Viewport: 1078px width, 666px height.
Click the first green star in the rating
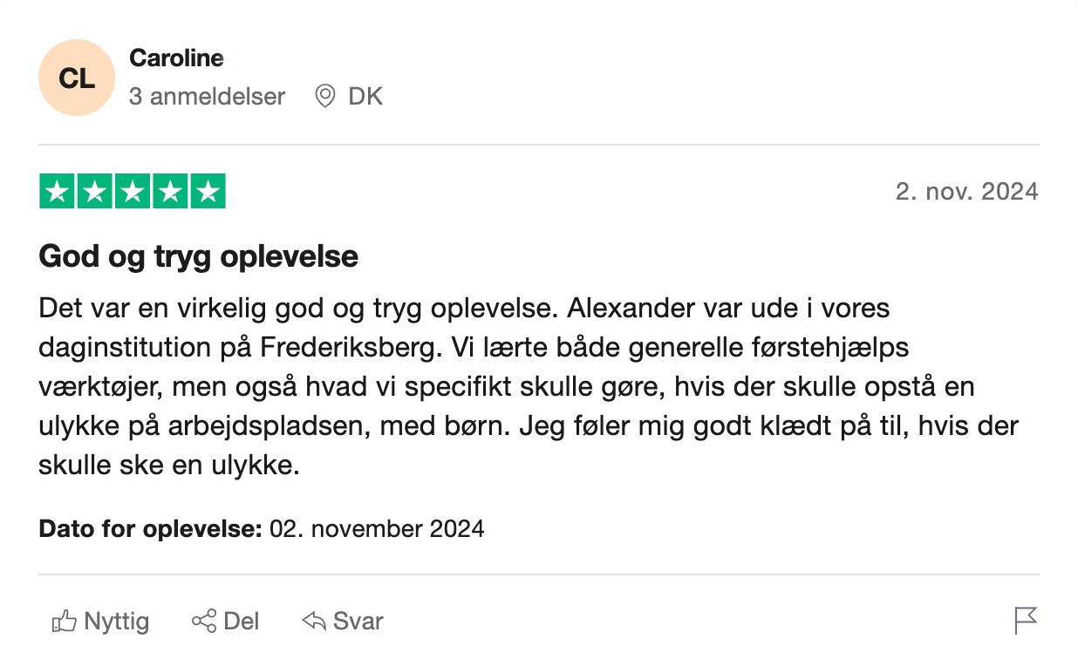click(58, 191)
